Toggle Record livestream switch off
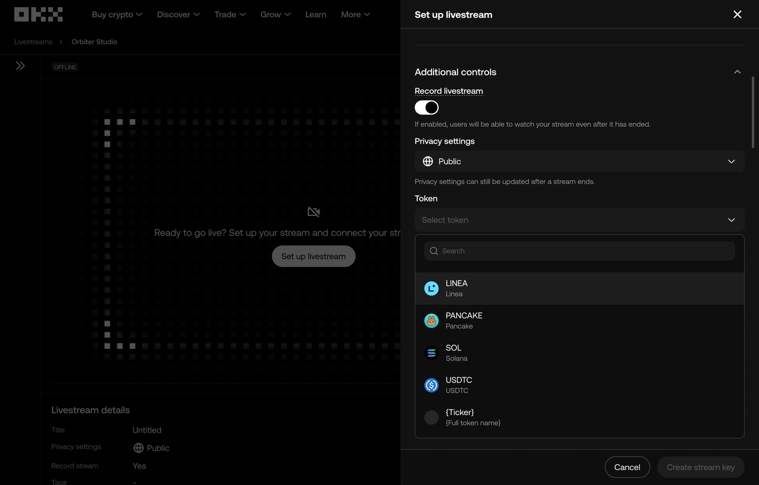Screen dimensions: 759x485 click(426, 107)
